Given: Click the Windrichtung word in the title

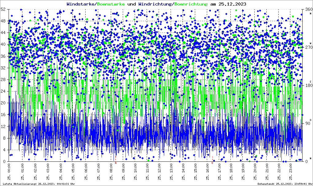Looking at the screenshot, I should coord(155,4).
